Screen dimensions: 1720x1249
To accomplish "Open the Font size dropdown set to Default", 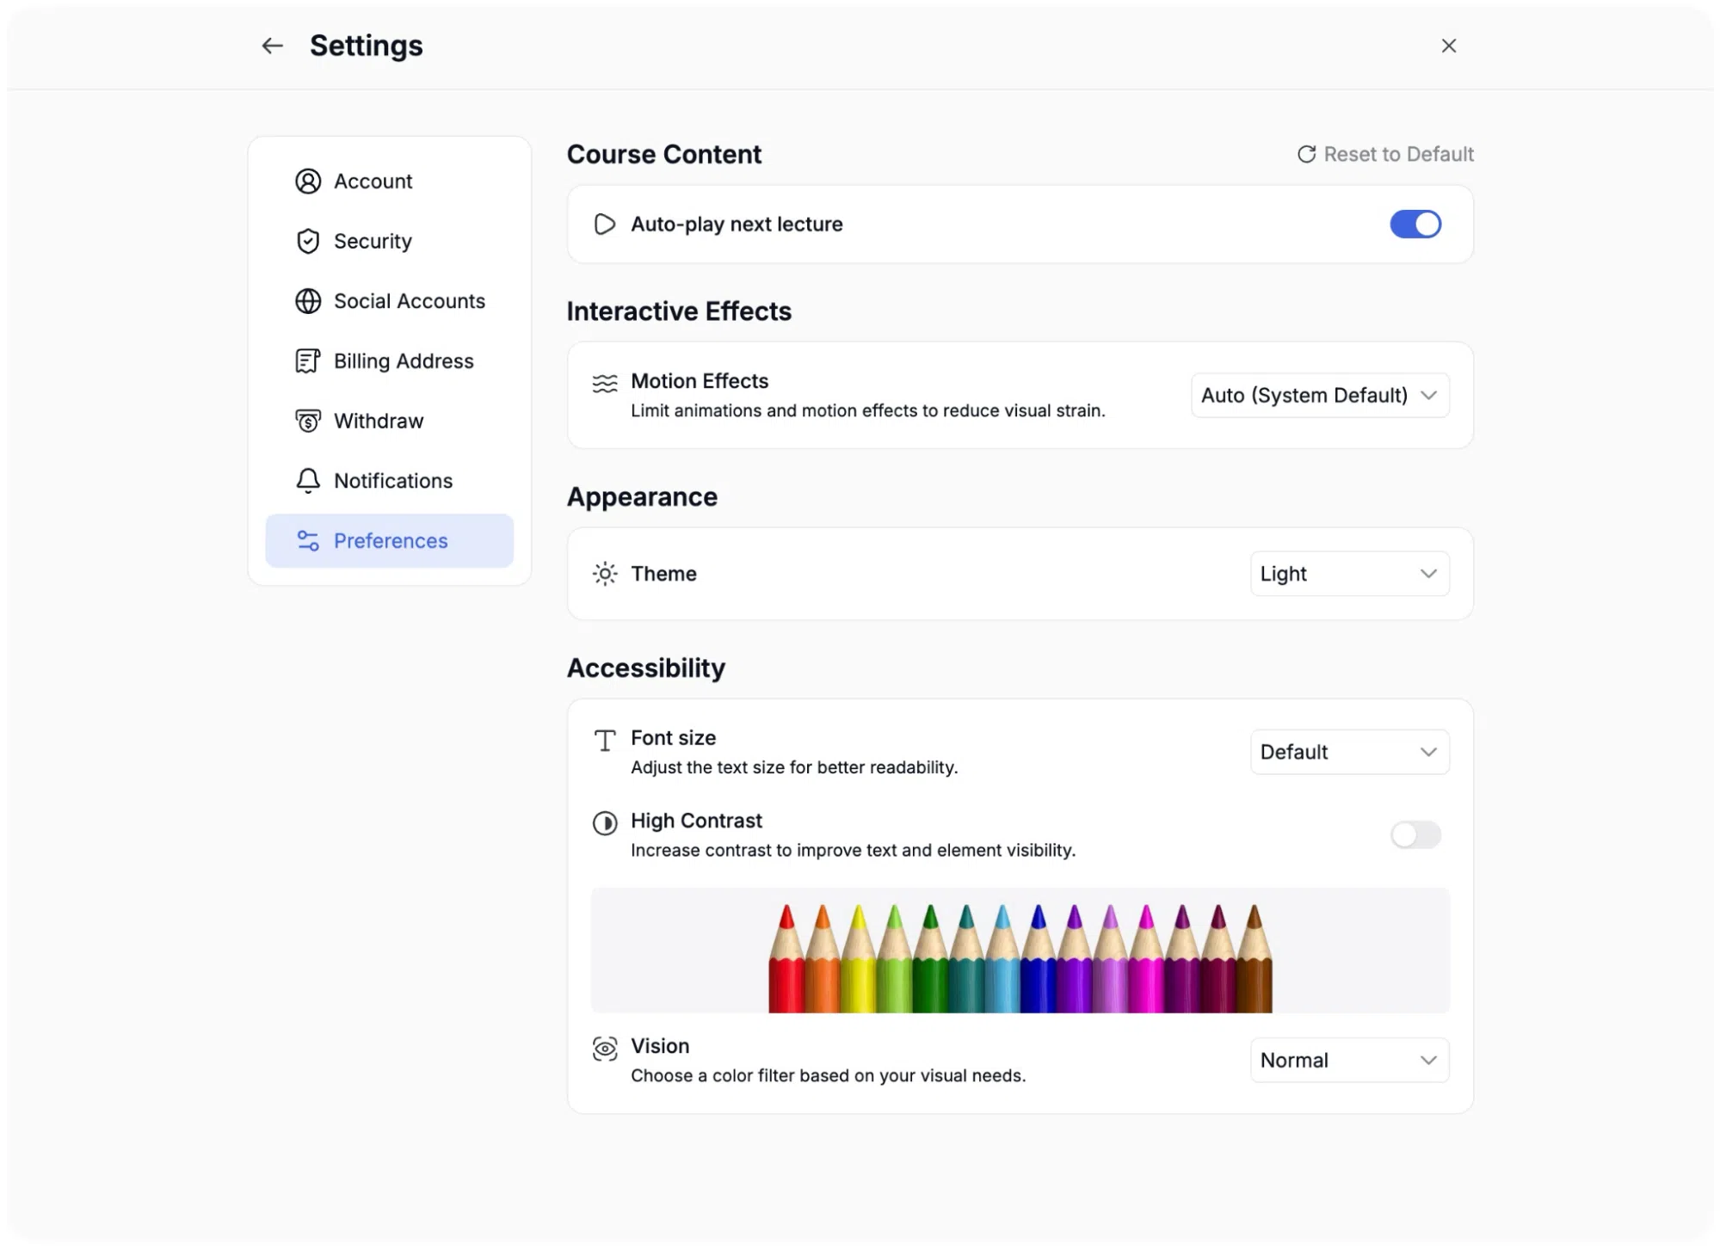I will (x=1348, y=753).
